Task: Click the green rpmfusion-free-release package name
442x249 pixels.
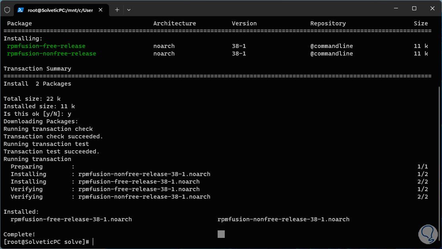Action: tap(46, 46)
